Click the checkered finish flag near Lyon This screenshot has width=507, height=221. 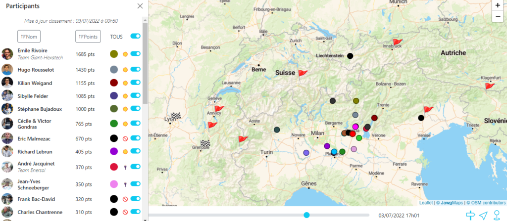176,117
